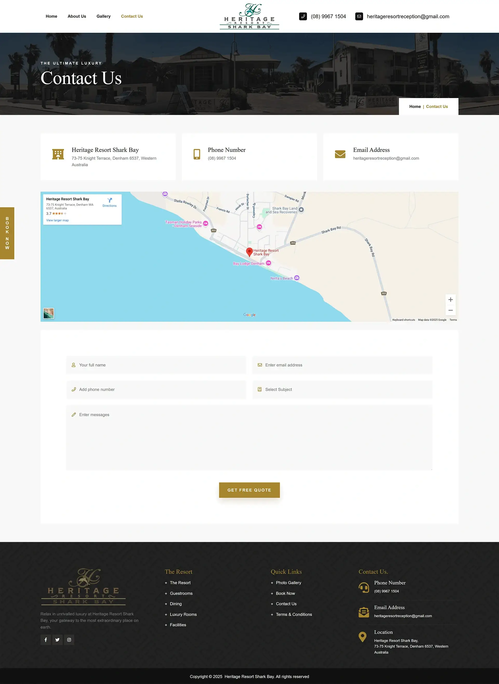Click the envelope icon next to the email address
Viewport: 499px width, 684px height.
pos(359,16)
